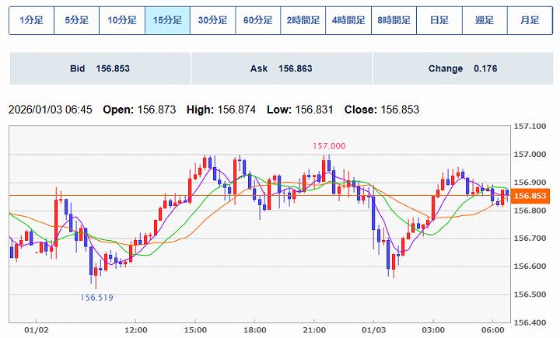This screenshot has height=338, width=560.
Task: Open the 10分足 timeframe tab
Action: [122, 21]
